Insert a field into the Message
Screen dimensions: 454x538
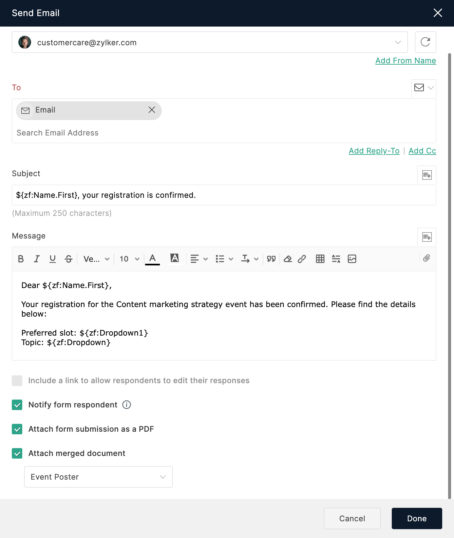pos(427,237)
